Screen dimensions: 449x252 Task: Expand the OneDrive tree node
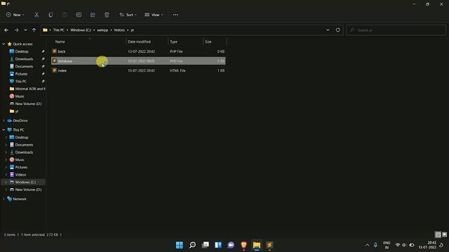(4, 120)
